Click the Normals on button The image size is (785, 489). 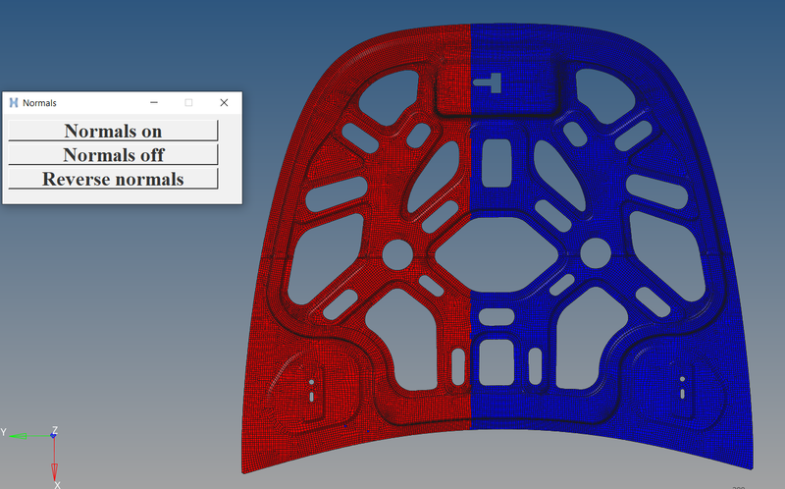coord(113,131)
